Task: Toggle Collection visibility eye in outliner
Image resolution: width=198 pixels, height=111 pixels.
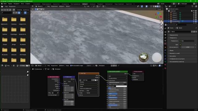Action: (194, 11)
